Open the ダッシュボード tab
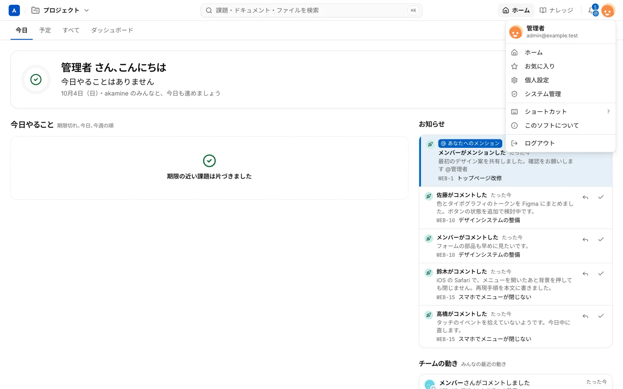Screen dimensions: 623x389 (112, 30)
